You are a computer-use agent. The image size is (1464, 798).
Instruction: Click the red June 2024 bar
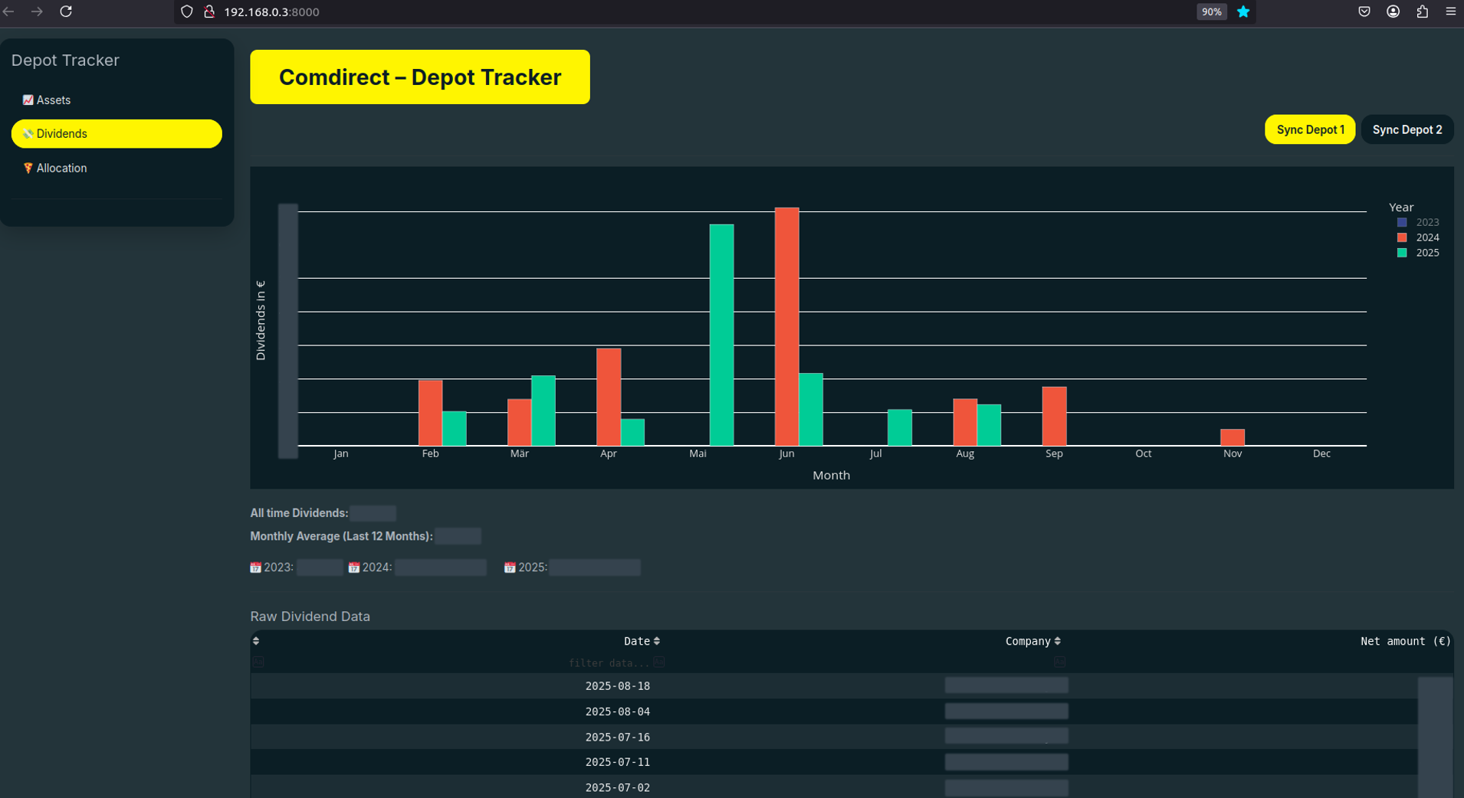pyautogui.click(x=786, y=326)
